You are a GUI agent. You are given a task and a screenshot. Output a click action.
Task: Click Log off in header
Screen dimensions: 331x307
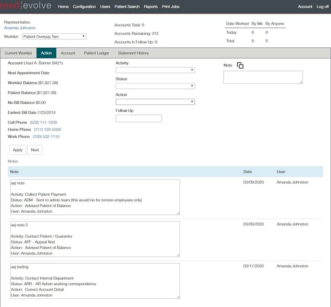tap(323, 7)
